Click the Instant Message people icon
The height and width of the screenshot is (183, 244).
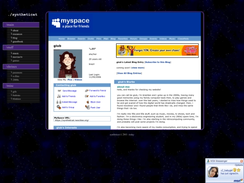pos(59,102)
